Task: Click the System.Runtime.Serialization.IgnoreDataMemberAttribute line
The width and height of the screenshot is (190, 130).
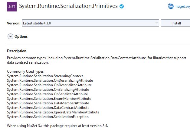Action: coord(53,112)
